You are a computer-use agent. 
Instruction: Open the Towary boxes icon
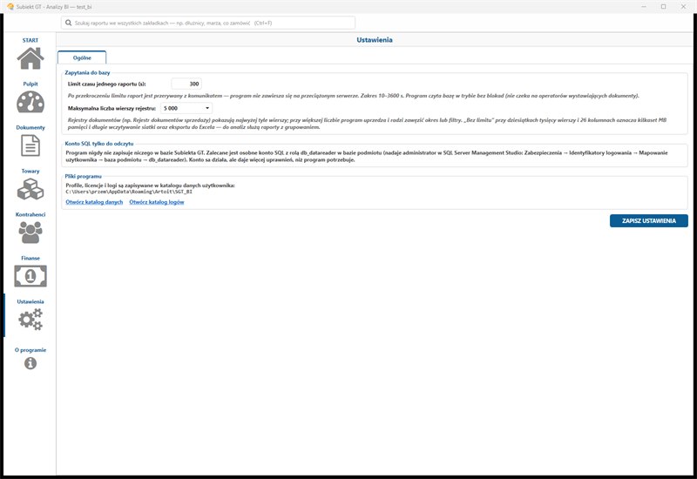(30, 189)
